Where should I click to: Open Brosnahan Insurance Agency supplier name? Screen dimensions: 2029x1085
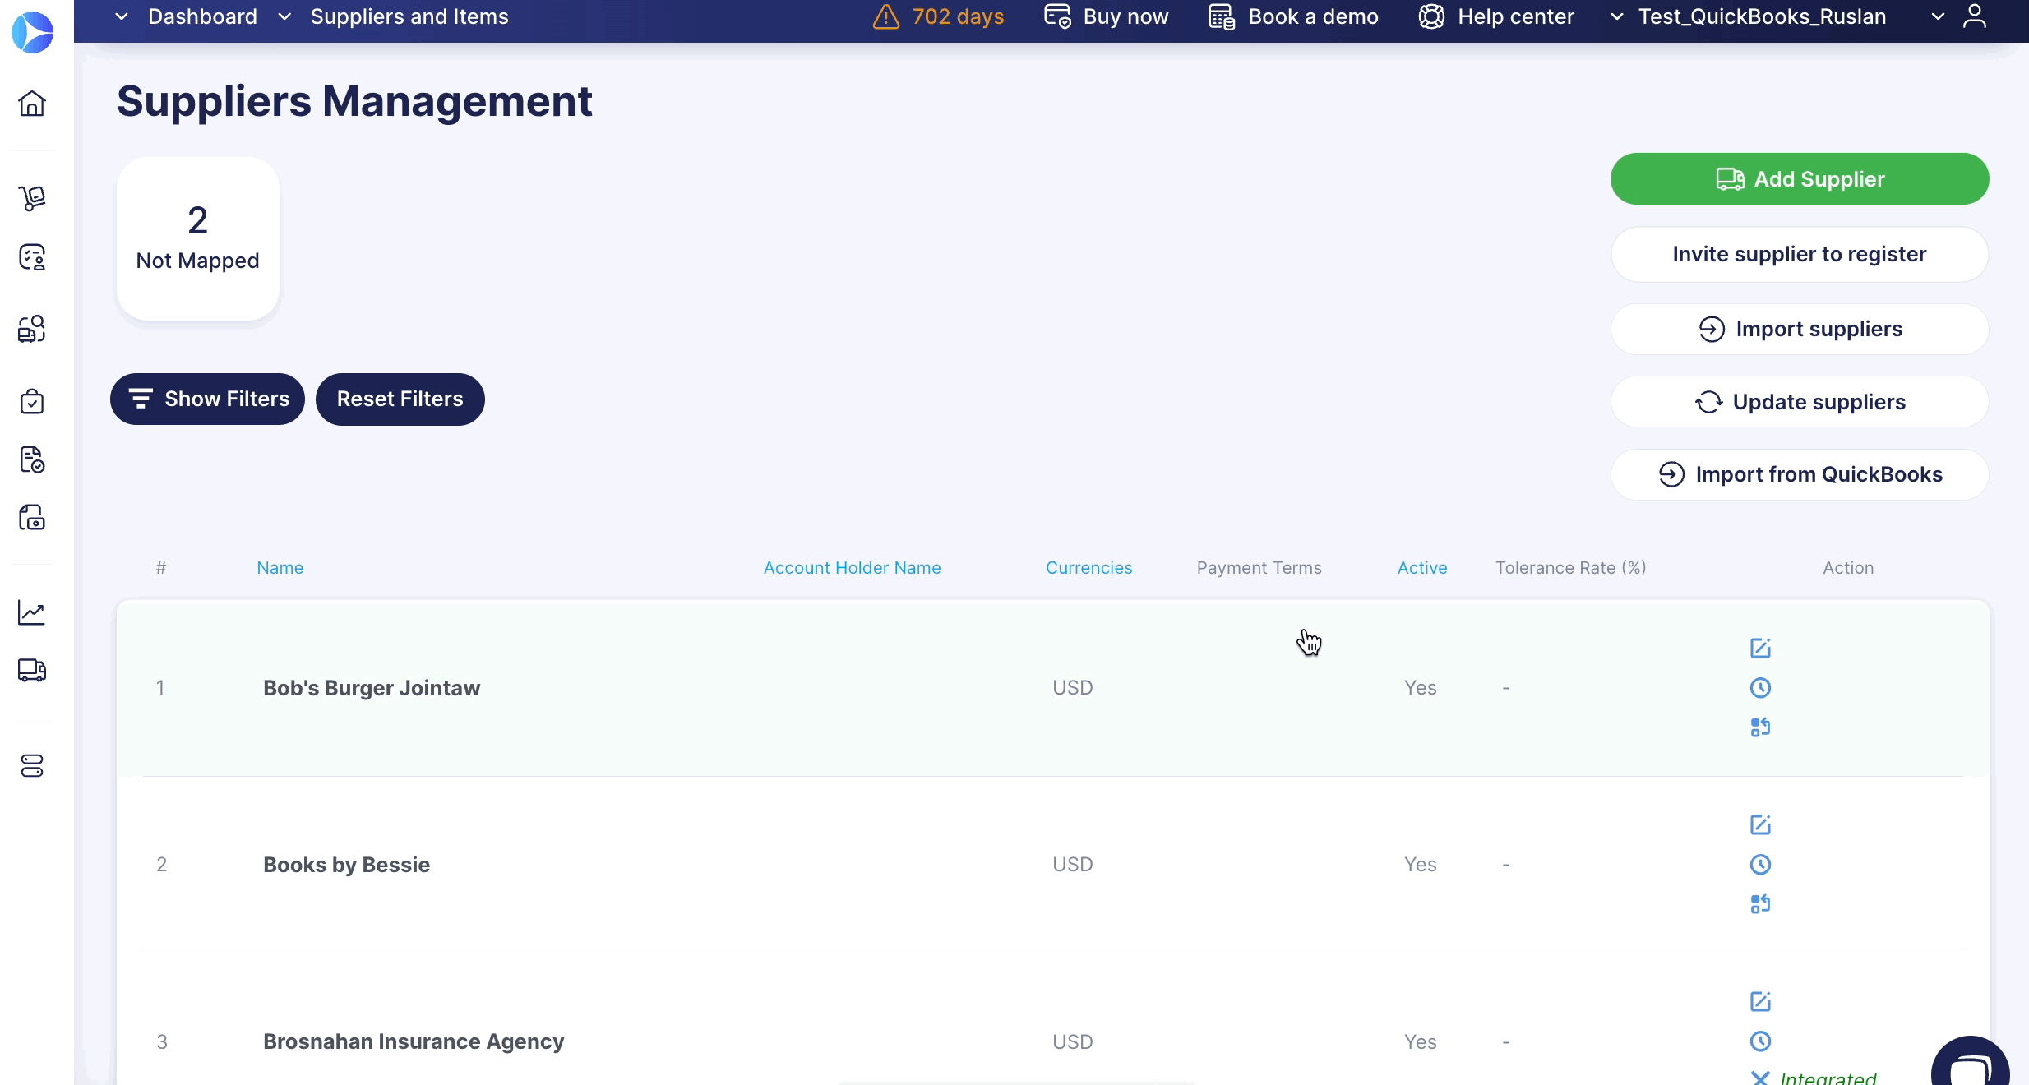point(414,1041)
